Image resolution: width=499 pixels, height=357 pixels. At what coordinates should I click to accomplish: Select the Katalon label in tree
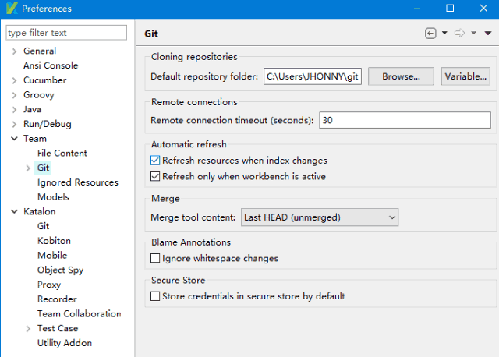40,211
